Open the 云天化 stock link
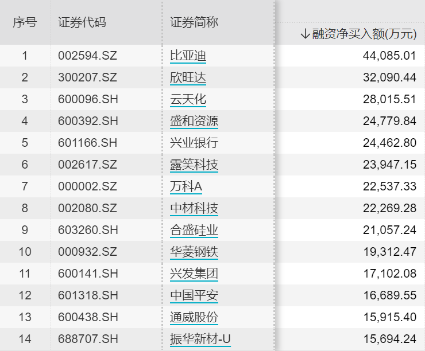The height and width of the screenshot is (351, 425). pos(188,99)
